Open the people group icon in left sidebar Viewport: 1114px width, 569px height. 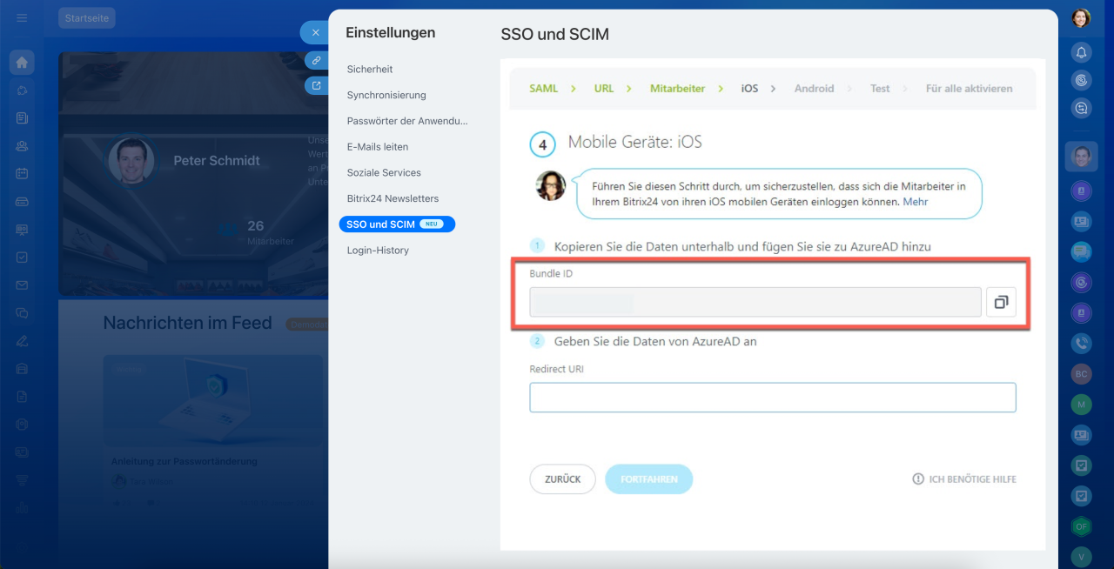[x=23, y=145]
